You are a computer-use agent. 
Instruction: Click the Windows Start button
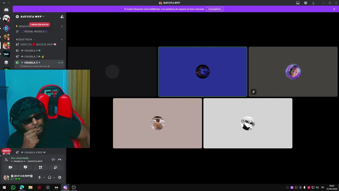(x=4, y=188)
